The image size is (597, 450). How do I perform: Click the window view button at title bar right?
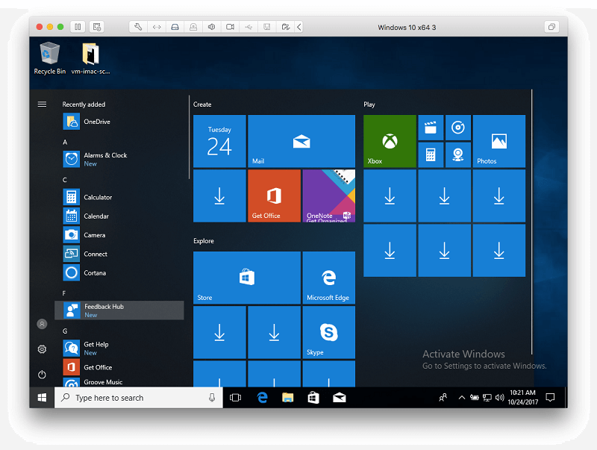(551, 27)
